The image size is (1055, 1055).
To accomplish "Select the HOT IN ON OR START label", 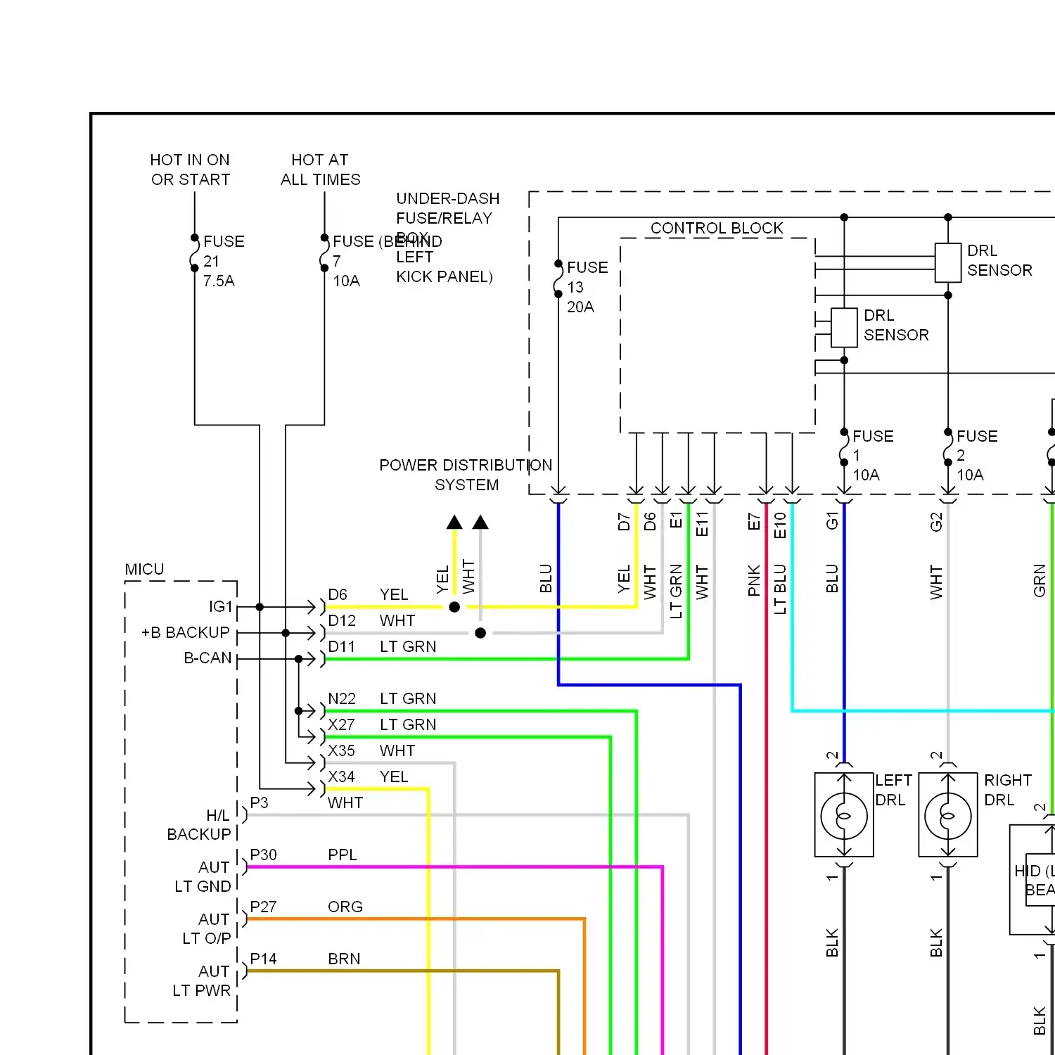I will pyautogui.click(x=191, y=170).
